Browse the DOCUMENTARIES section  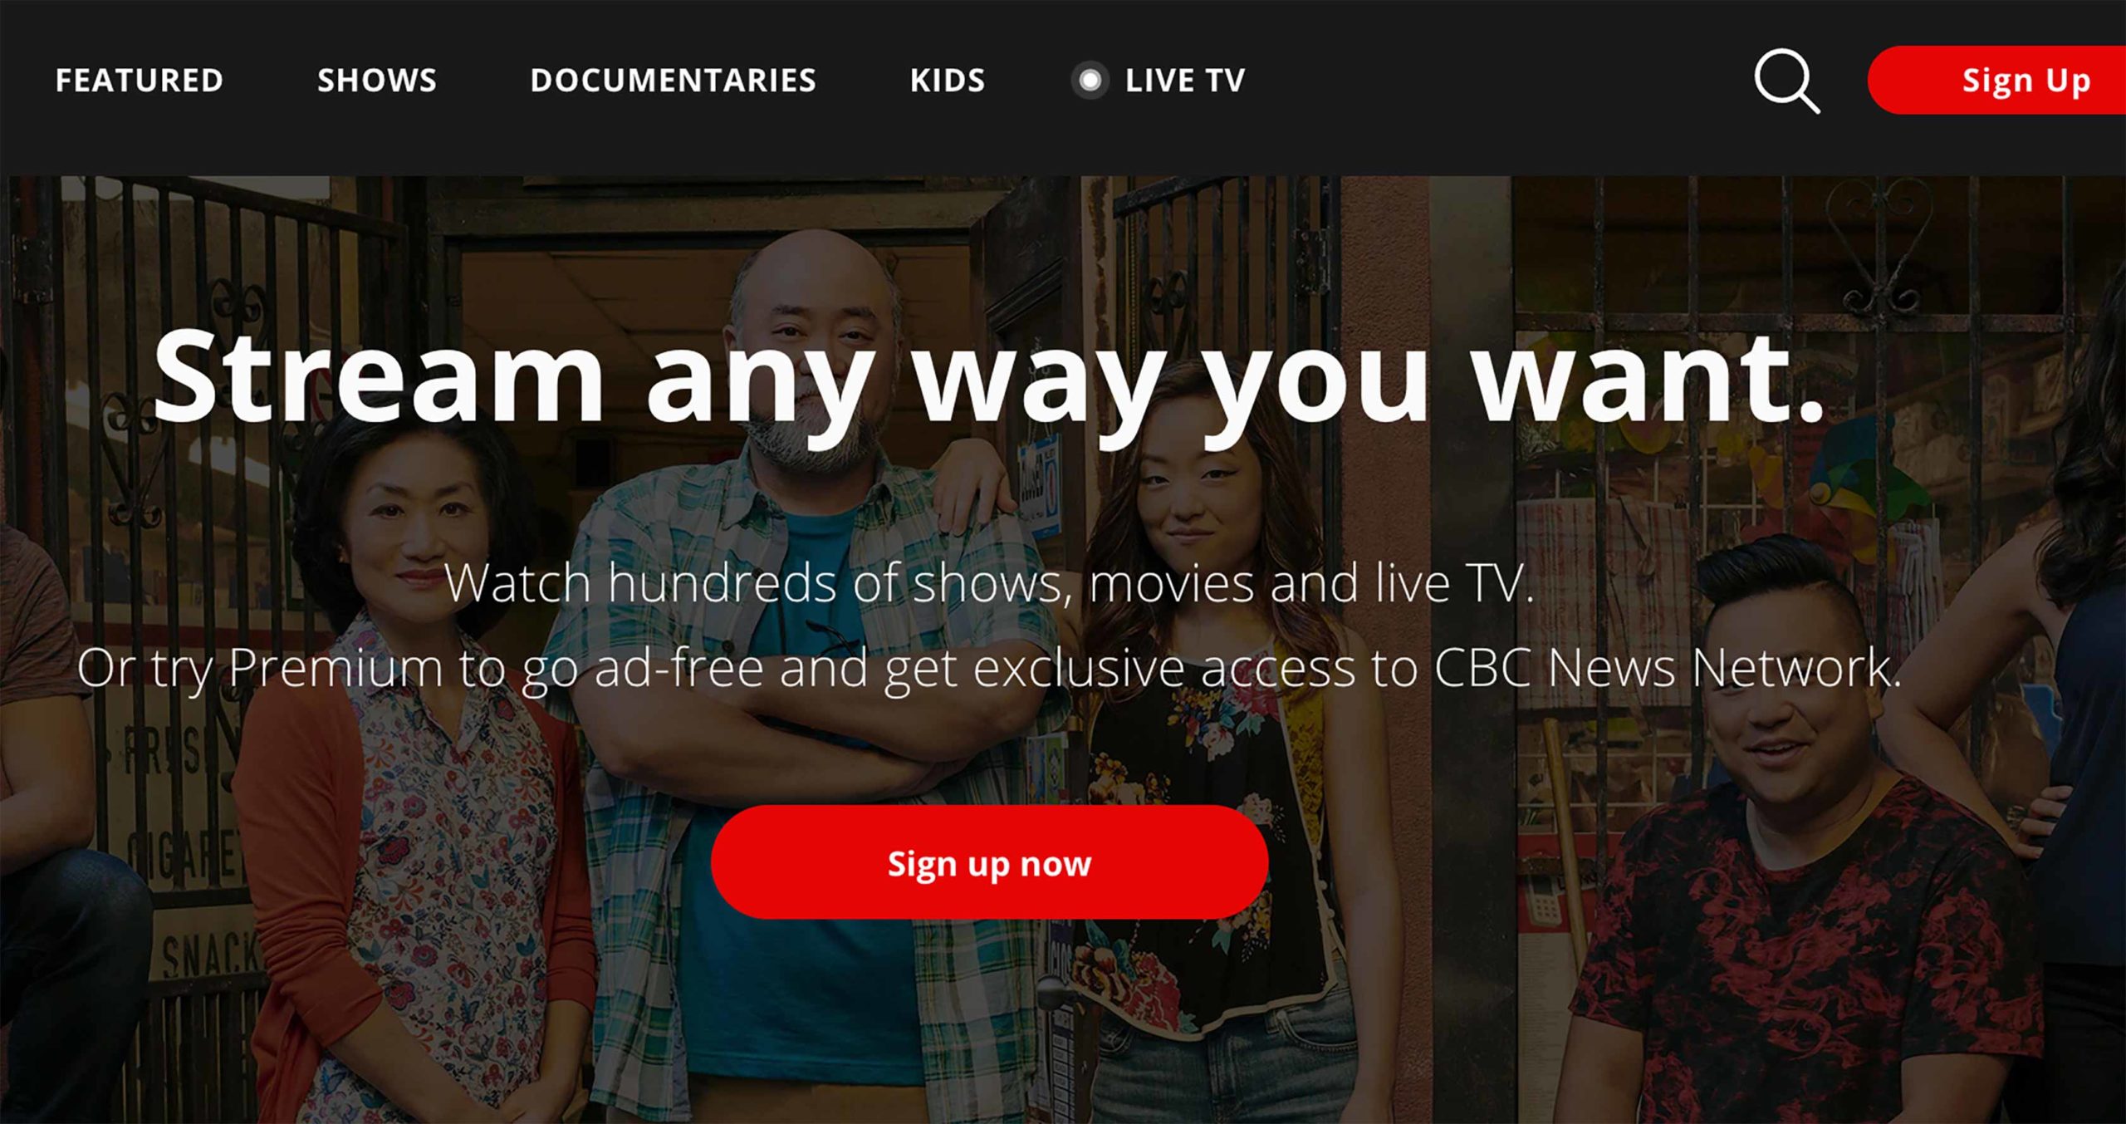click(x=674, y=81)
